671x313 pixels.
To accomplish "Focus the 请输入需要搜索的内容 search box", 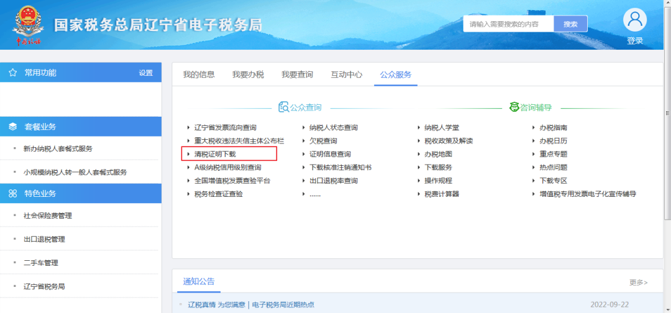I will coord(508,24).
